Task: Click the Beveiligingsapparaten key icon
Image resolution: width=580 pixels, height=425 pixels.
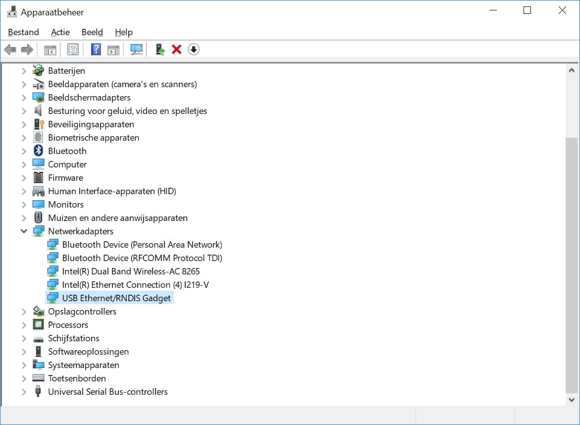Action: pos(39,124)
